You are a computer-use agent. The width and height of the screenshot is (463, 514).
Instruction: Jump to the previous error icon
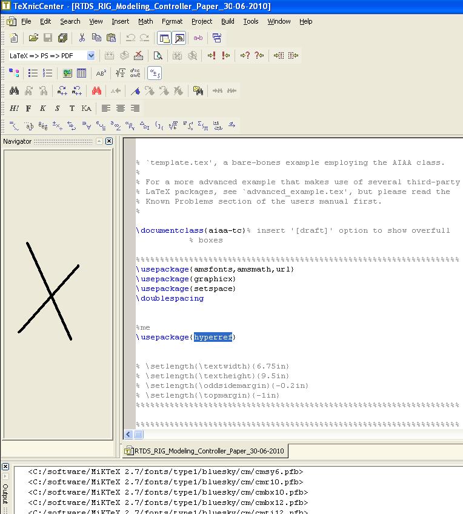[226, 56]
